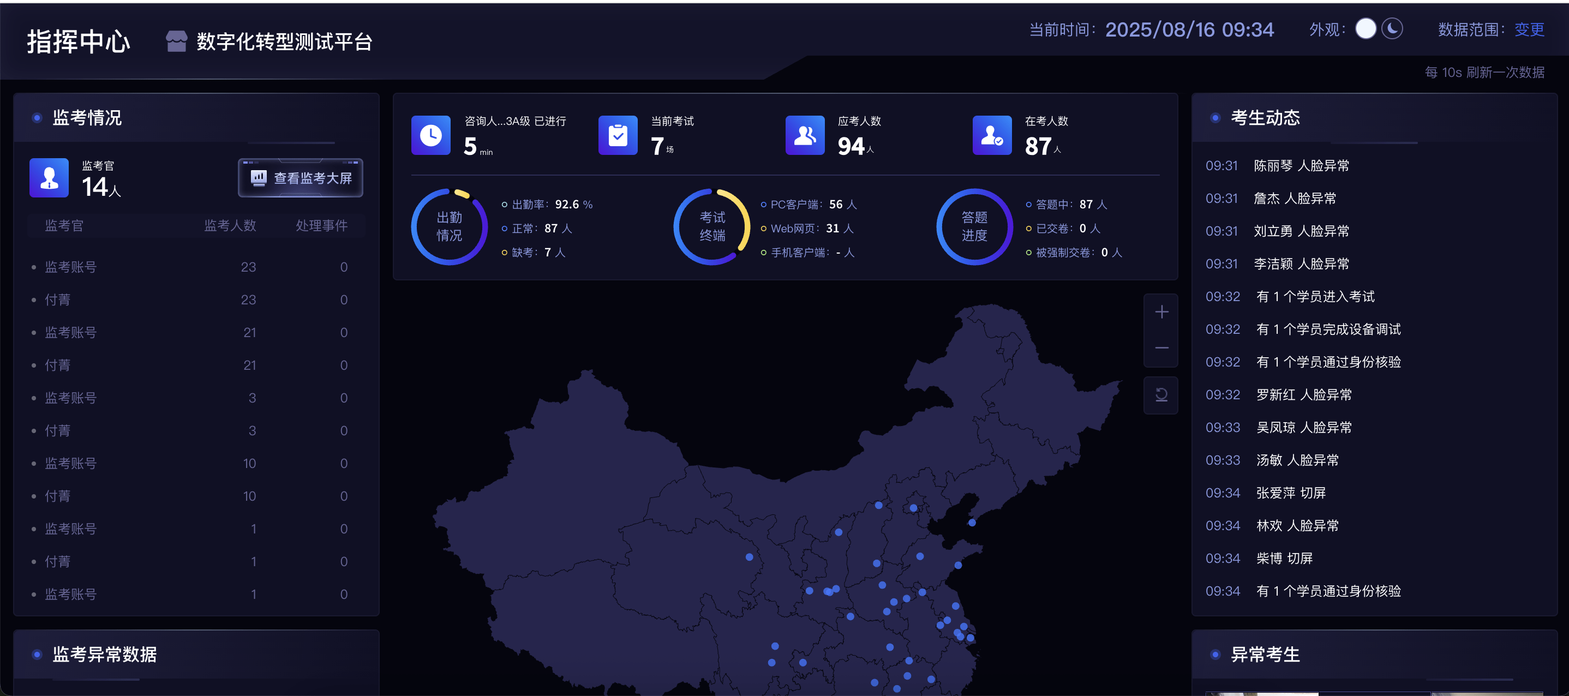Zoom in on the China map

[1161, 313]
